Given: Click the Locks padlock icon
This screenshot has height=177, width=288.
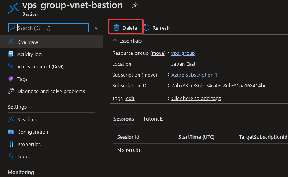Looking at the screenshot, I should 11,157.
